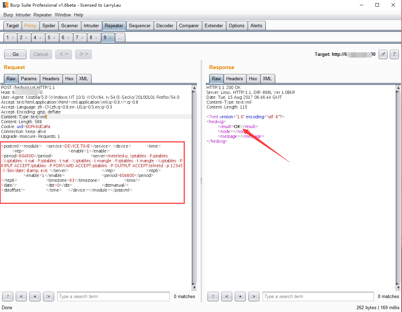Close Repeater tab 9
402x312 pixels.
(x=110, y=38)
